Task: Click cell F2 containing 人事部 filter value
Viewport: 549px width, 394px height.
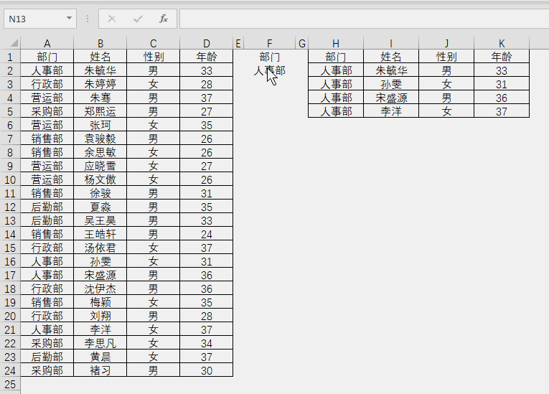Action: tap(269, 70)
